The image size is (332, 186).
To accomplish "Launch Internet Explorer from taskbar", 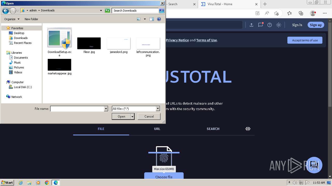I will (x=20, y=183).
